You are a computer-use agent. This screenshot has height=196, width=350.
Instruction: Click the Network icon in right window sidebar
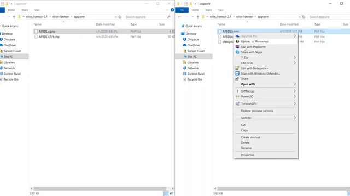(x=185, y=68)
